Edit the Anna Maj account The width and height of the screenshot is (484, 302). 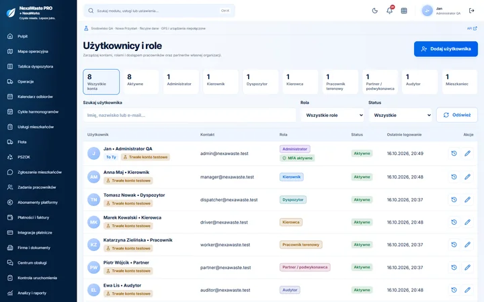click(467, 177)
